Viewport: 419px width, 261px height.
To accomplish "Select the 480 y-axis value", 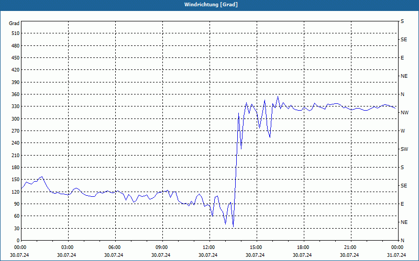I will (16, 45).
